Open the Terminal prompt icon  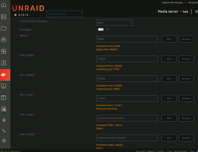click(4, 130)
